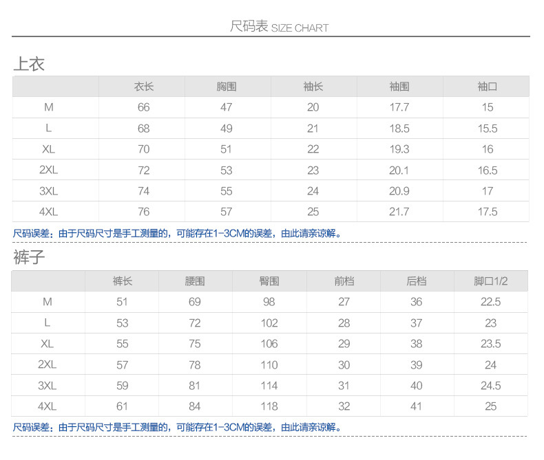Click the 臀围 column header

269,281
